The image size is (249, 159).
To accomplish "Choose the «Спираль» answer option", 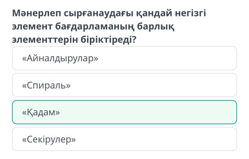I will (124, 85).
